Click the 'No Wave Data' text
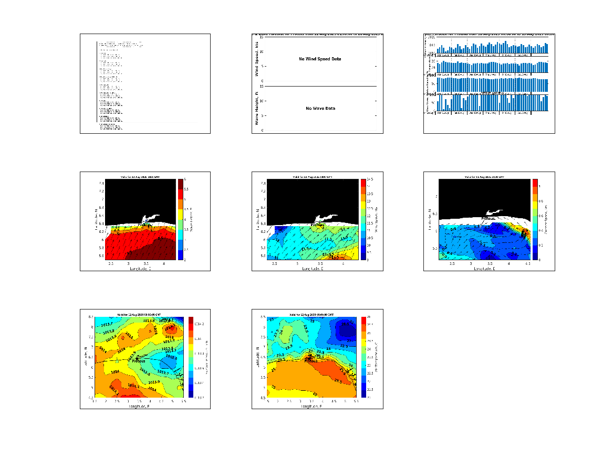613x459 pixels. (x=320, y=109)
